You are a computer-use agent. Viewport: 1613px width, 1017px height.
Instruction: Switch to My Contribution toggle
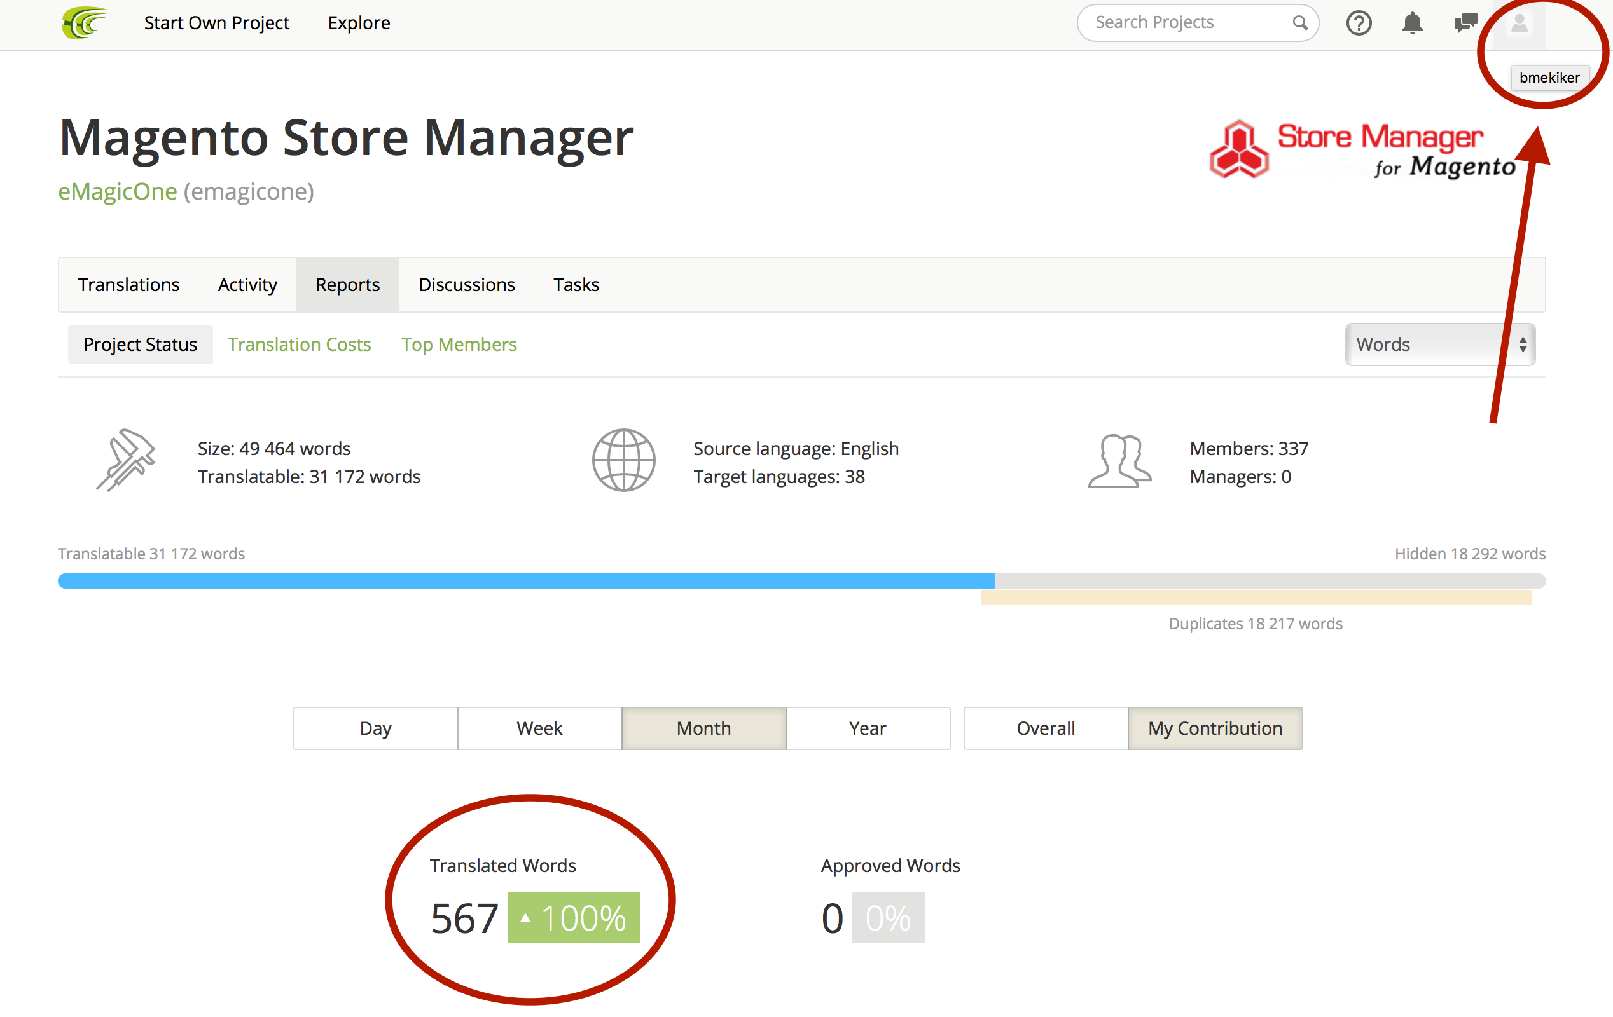coord(1215,728)
